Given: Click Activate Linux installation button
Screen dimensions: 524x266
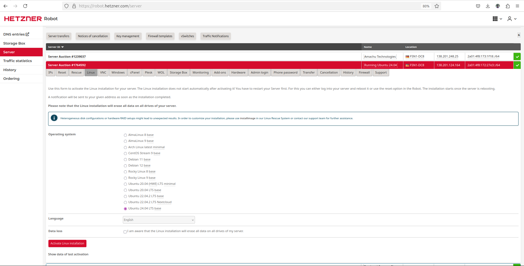Looking at the screenshot, I should (x=67, y=243).
